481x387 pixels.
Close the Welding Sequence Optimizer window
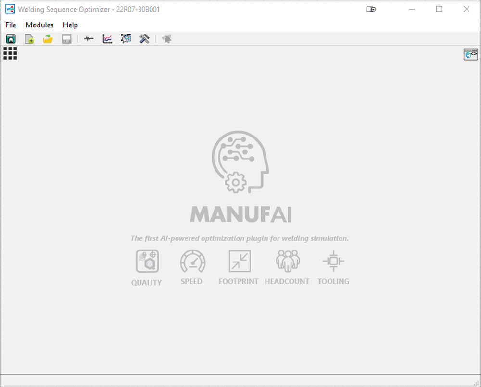[467, 9]
